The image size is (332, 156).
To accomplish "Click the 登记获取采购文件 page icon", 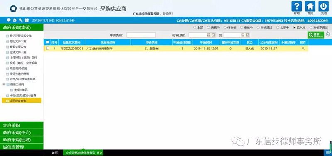I will coord(7,36).
